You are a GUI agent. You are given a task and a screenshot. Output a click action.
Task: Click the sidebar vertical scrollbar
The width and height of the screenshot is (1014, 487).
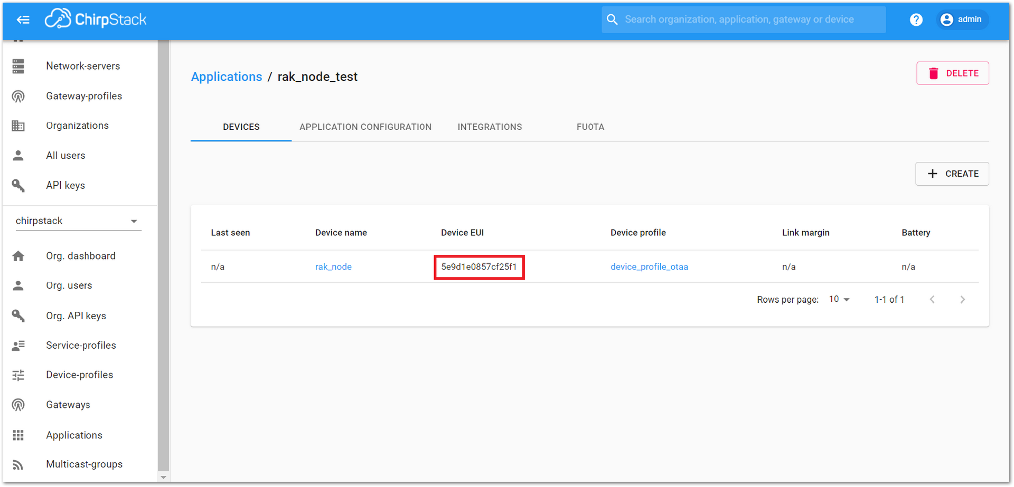(x=163, y=255)
